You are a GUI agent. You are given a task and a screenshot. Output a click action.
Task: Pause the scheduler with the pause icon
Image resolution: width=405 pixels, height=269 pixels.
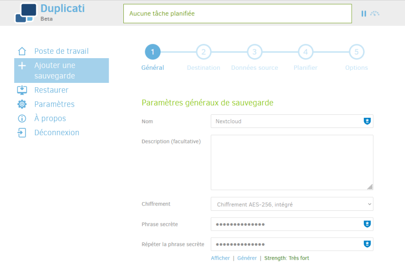click(x=364, y=14)
